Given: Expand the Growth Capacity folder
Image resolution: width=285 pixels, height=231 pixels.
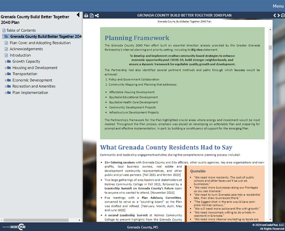Looking at the screenshot, I should pyautogui.click(x=6, y=62).
